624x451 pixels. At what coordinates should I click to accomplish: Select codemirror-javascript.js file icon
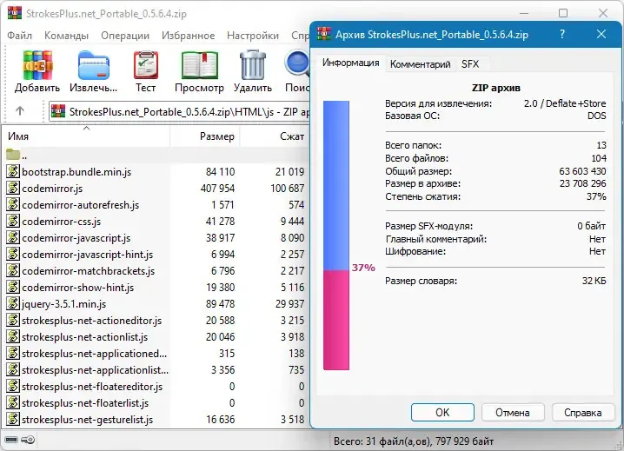pyautogui.click(x=13, y=237)
